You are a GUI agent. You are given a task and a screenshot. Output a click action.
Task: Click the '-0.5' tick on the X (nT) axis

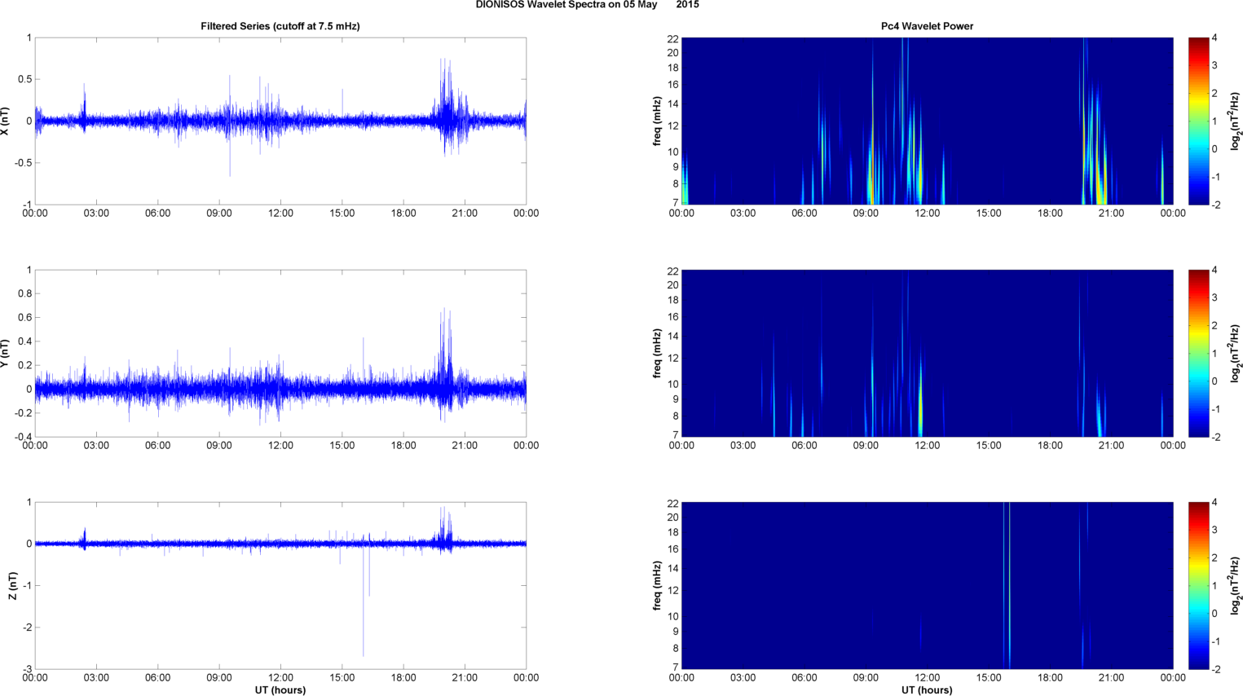click(23, 163)
